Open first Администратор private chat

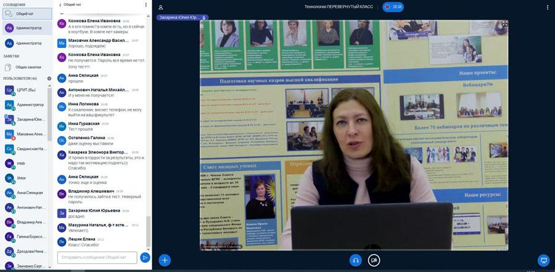click(27, 28)
